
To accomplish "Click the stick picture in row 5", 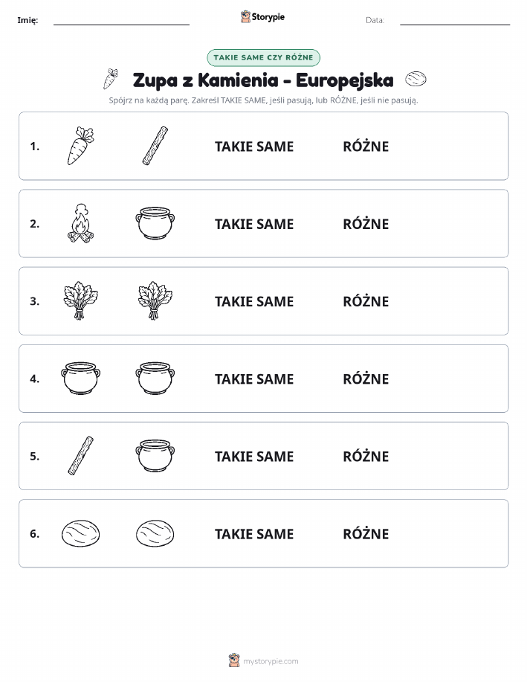I will click(81, 455).
